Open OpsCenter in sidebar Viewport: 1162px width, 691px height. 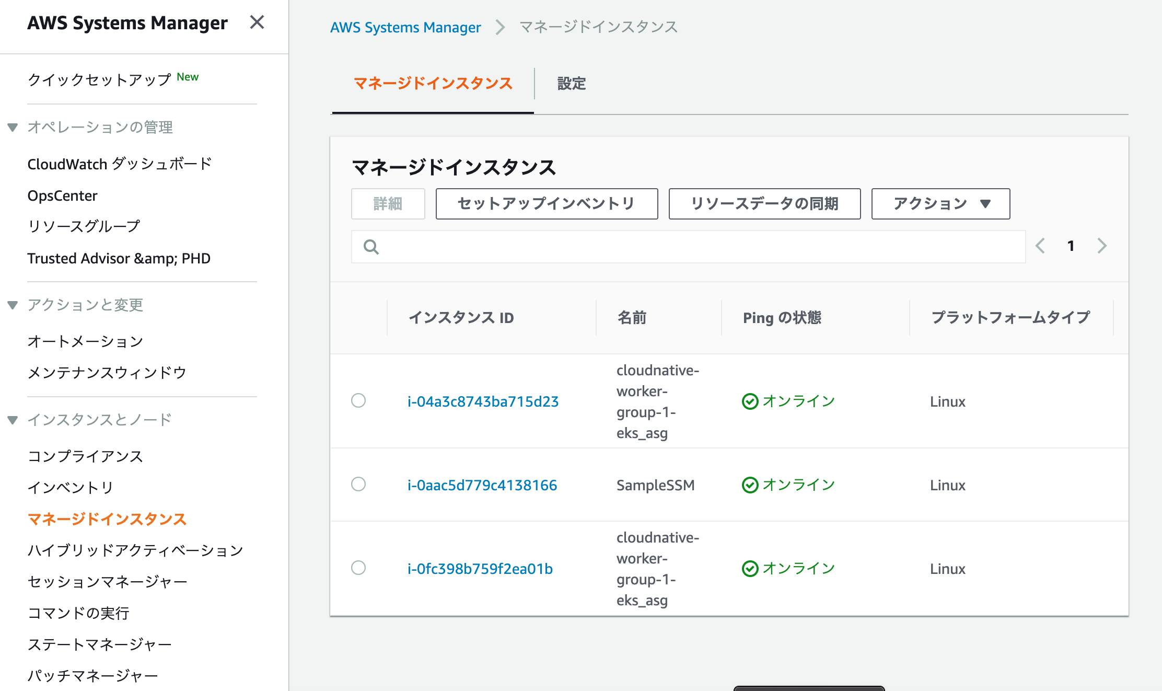point(62,195)
